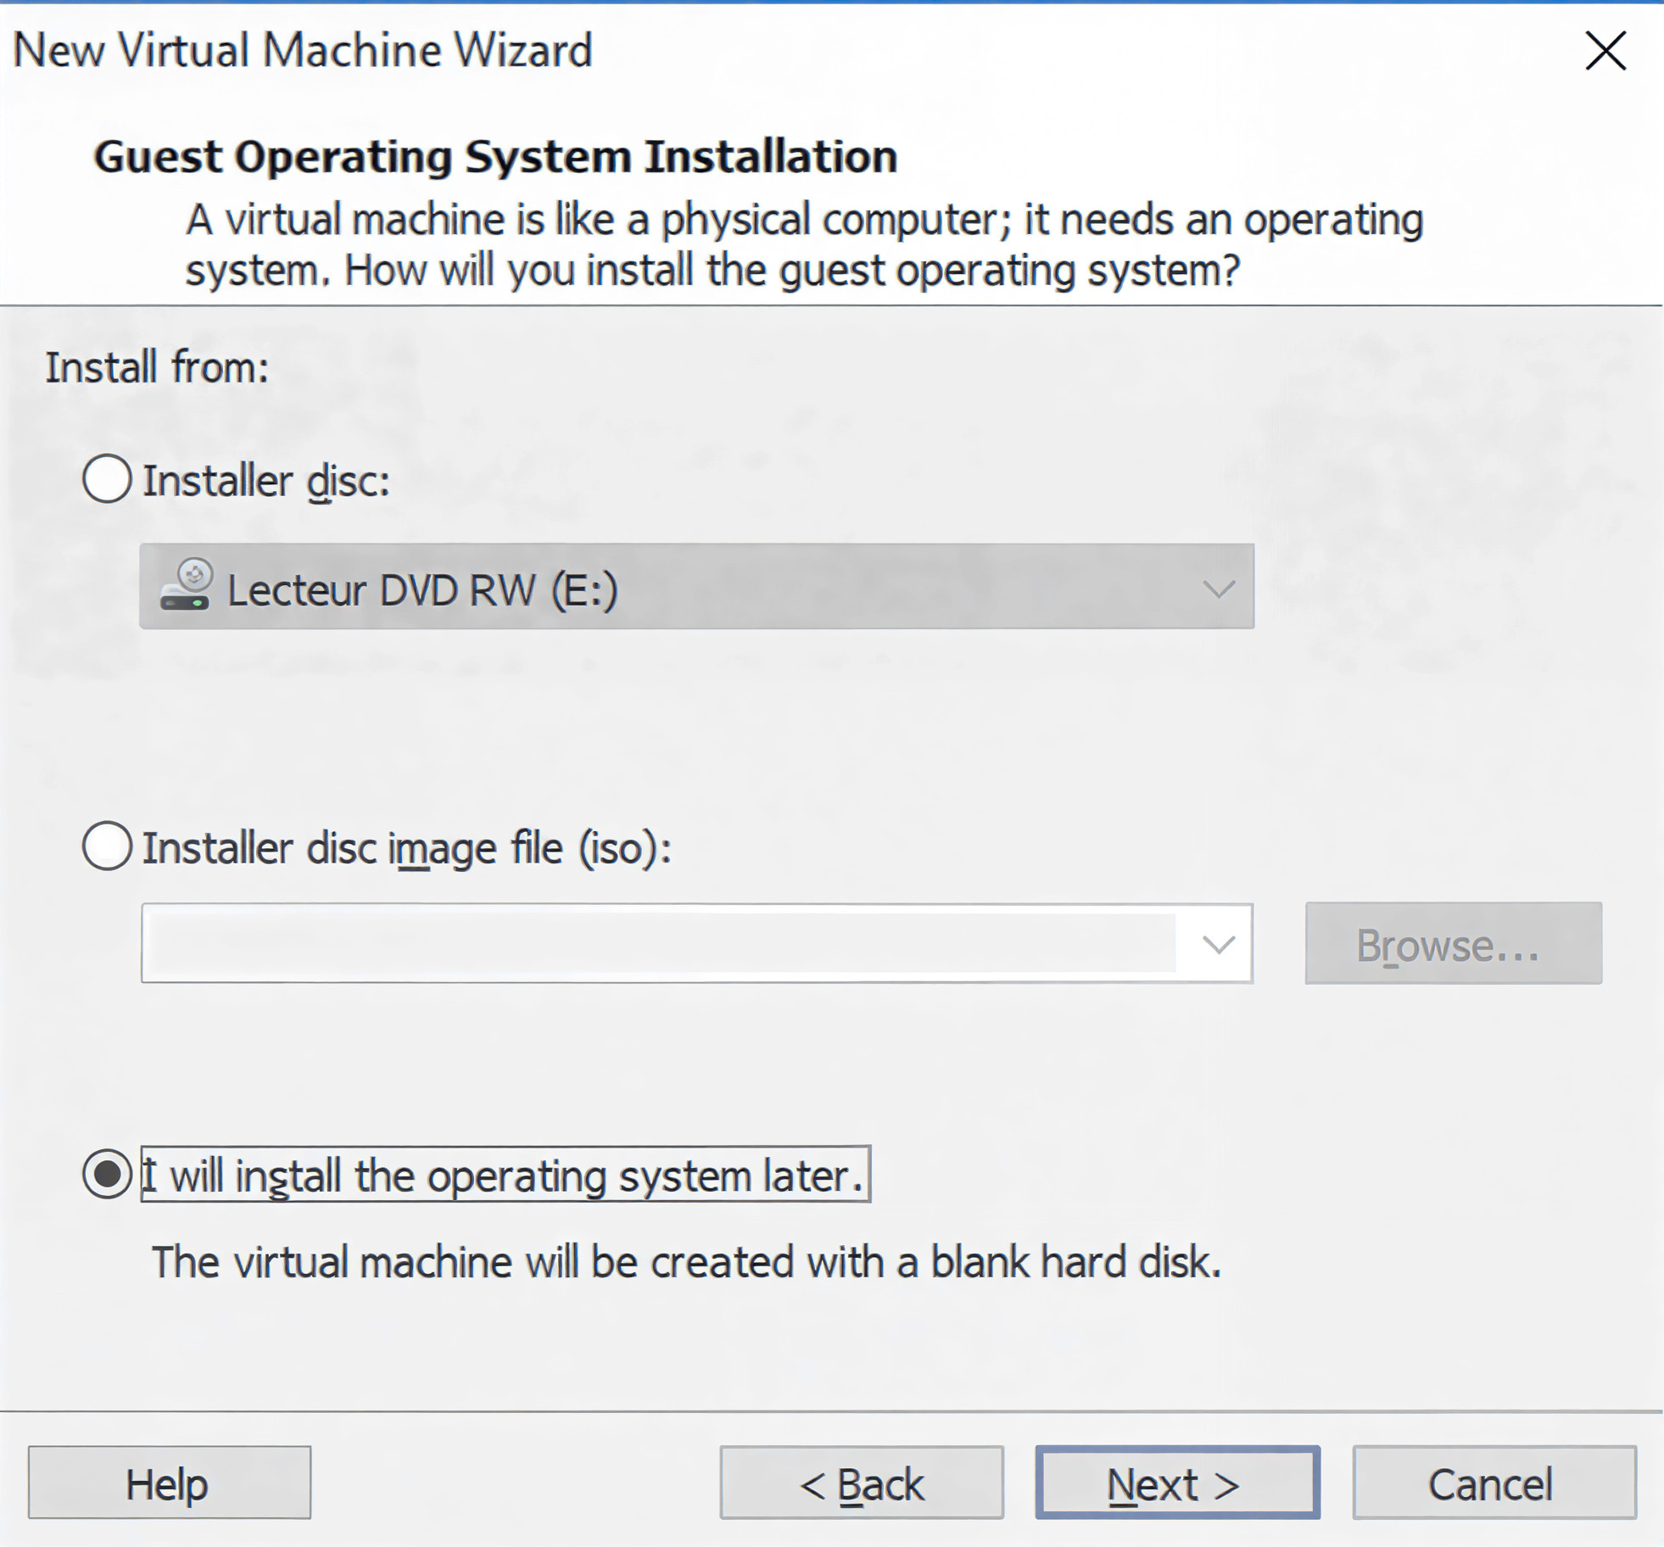
Task: Proceed with the Next button
Action: point(1176,1484)
